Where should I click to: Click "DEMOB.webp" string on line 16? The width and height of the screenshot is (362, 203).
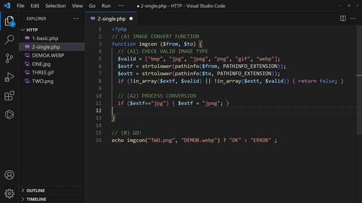(x=199, y=140)
